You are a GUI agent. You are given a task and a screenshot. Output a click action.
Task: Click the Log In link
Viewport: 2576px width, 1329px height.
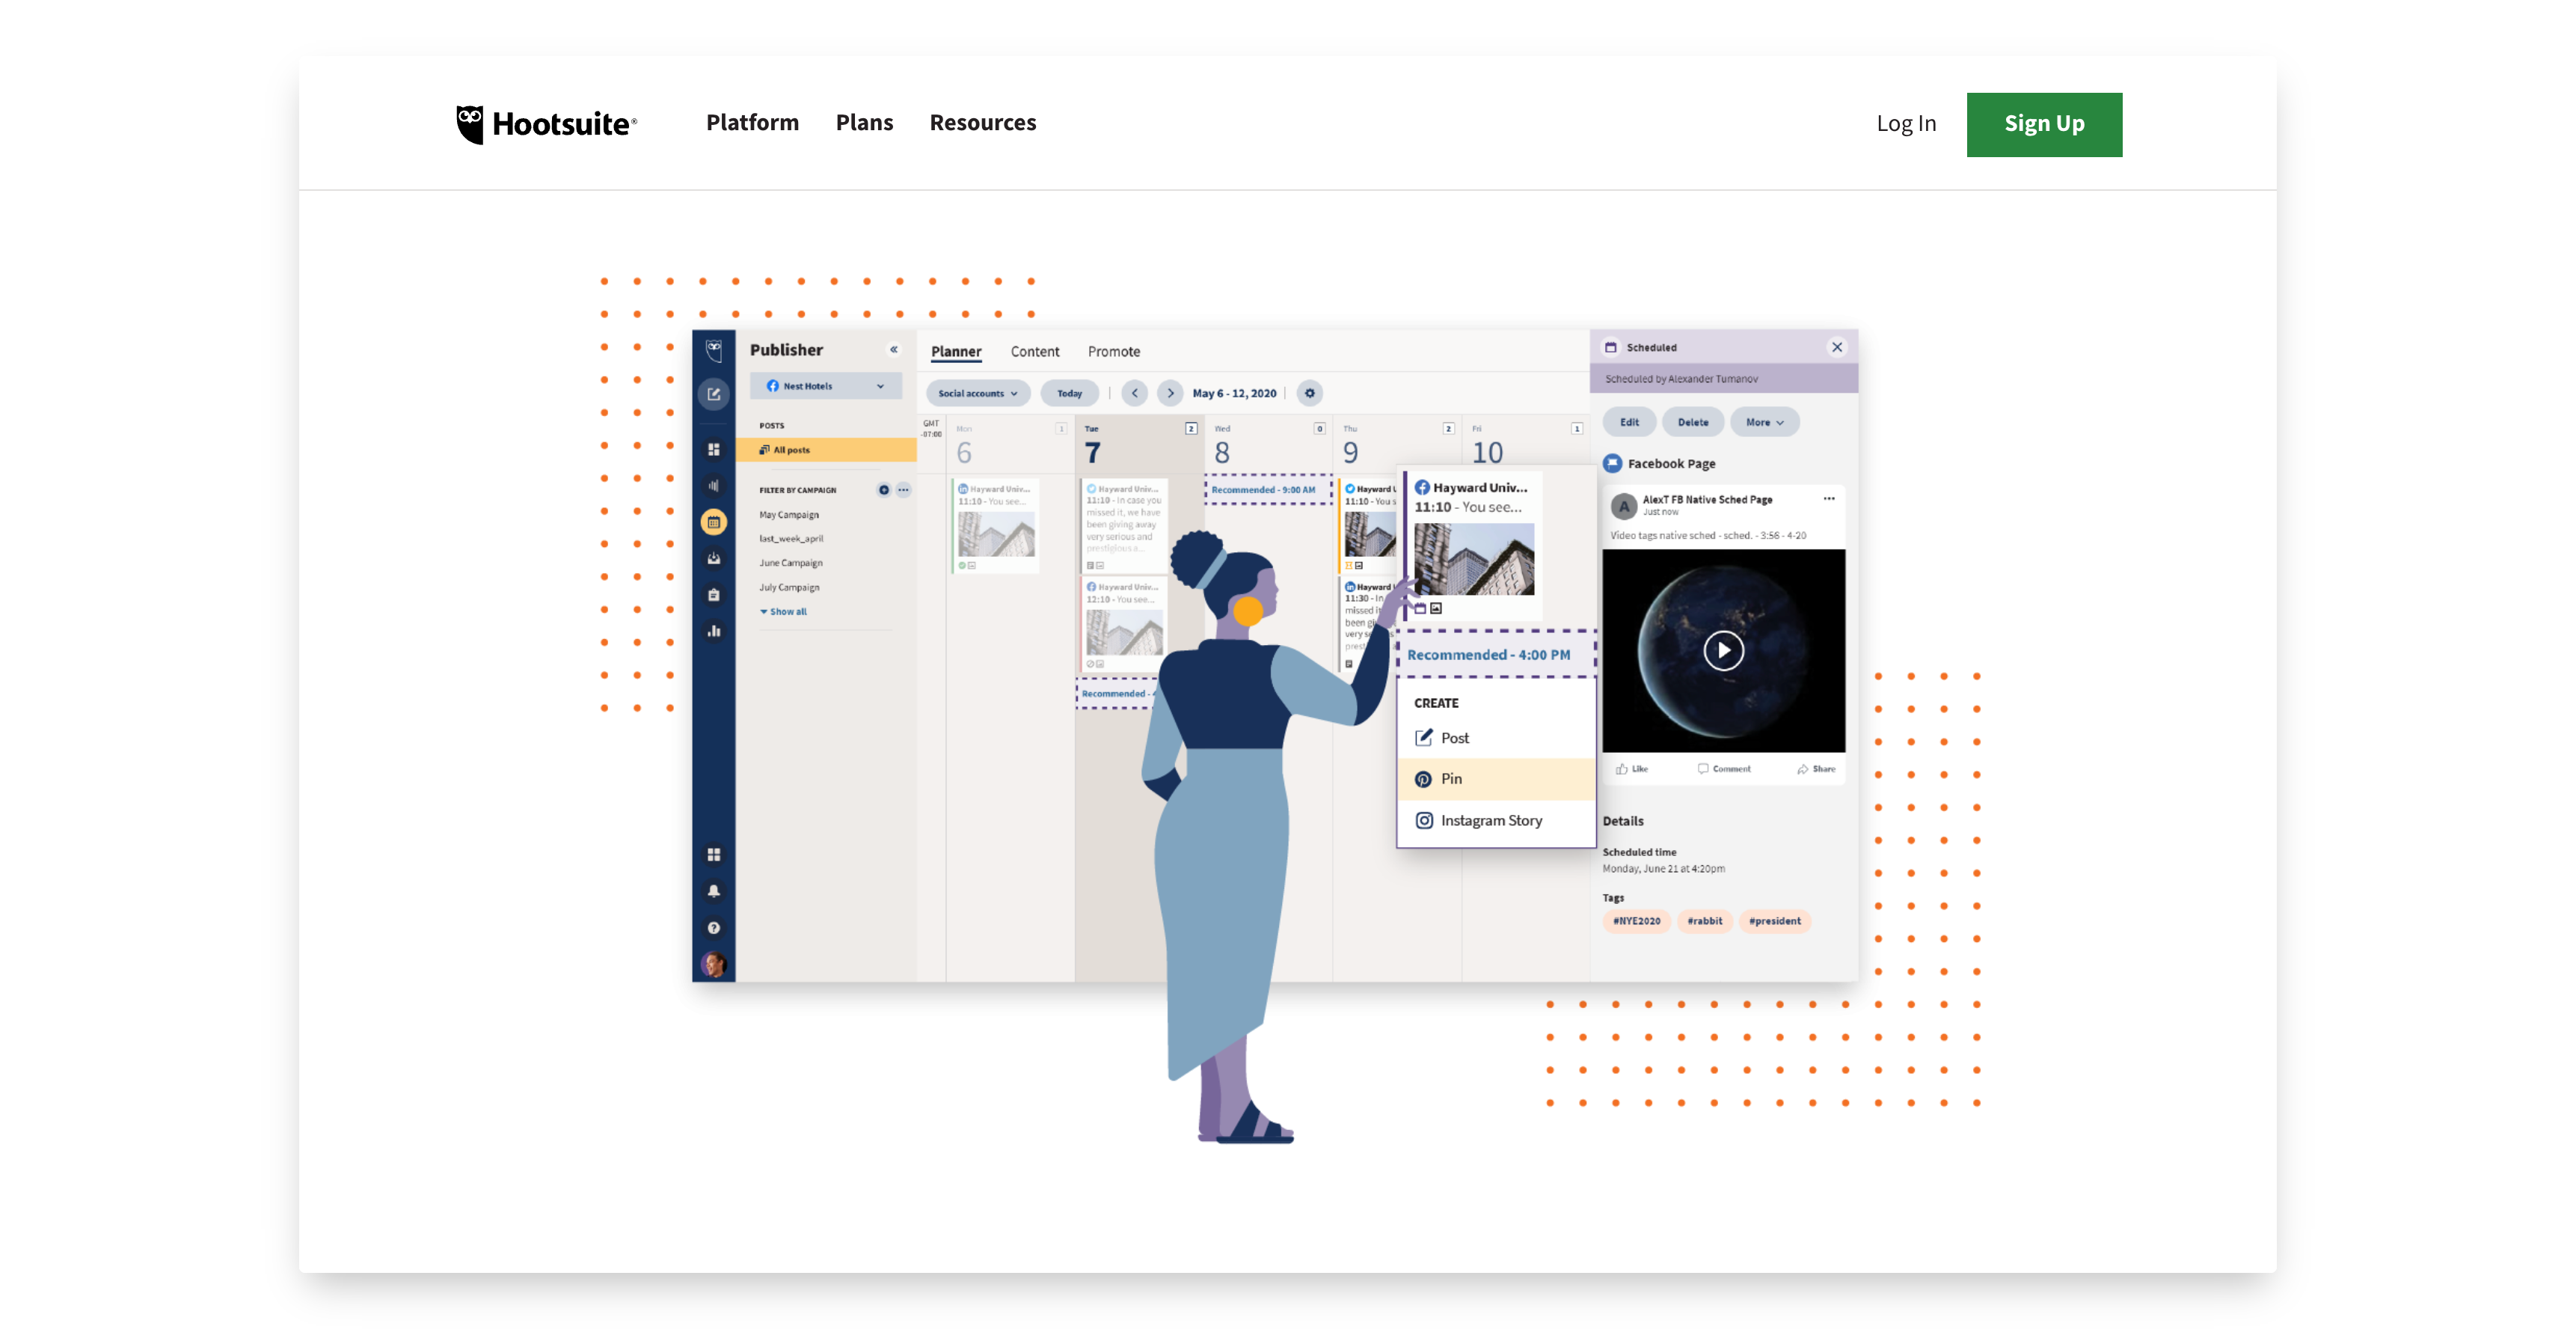1906,123
